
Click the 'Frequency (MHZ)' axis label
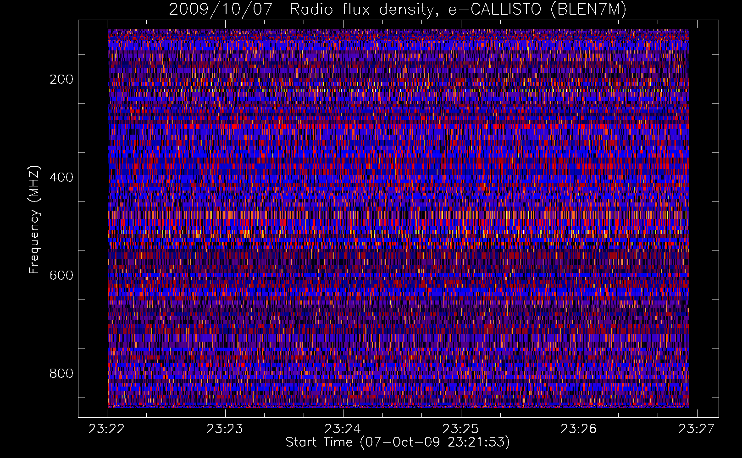coord(34,219)
